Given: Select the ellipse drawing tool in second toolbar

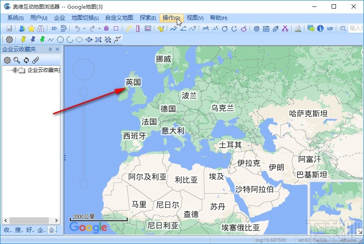Looking at the screenshot, I should [79, 40].
